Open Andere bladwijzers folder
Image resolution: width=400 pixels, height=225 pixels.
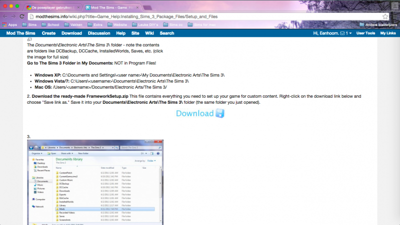378,24
